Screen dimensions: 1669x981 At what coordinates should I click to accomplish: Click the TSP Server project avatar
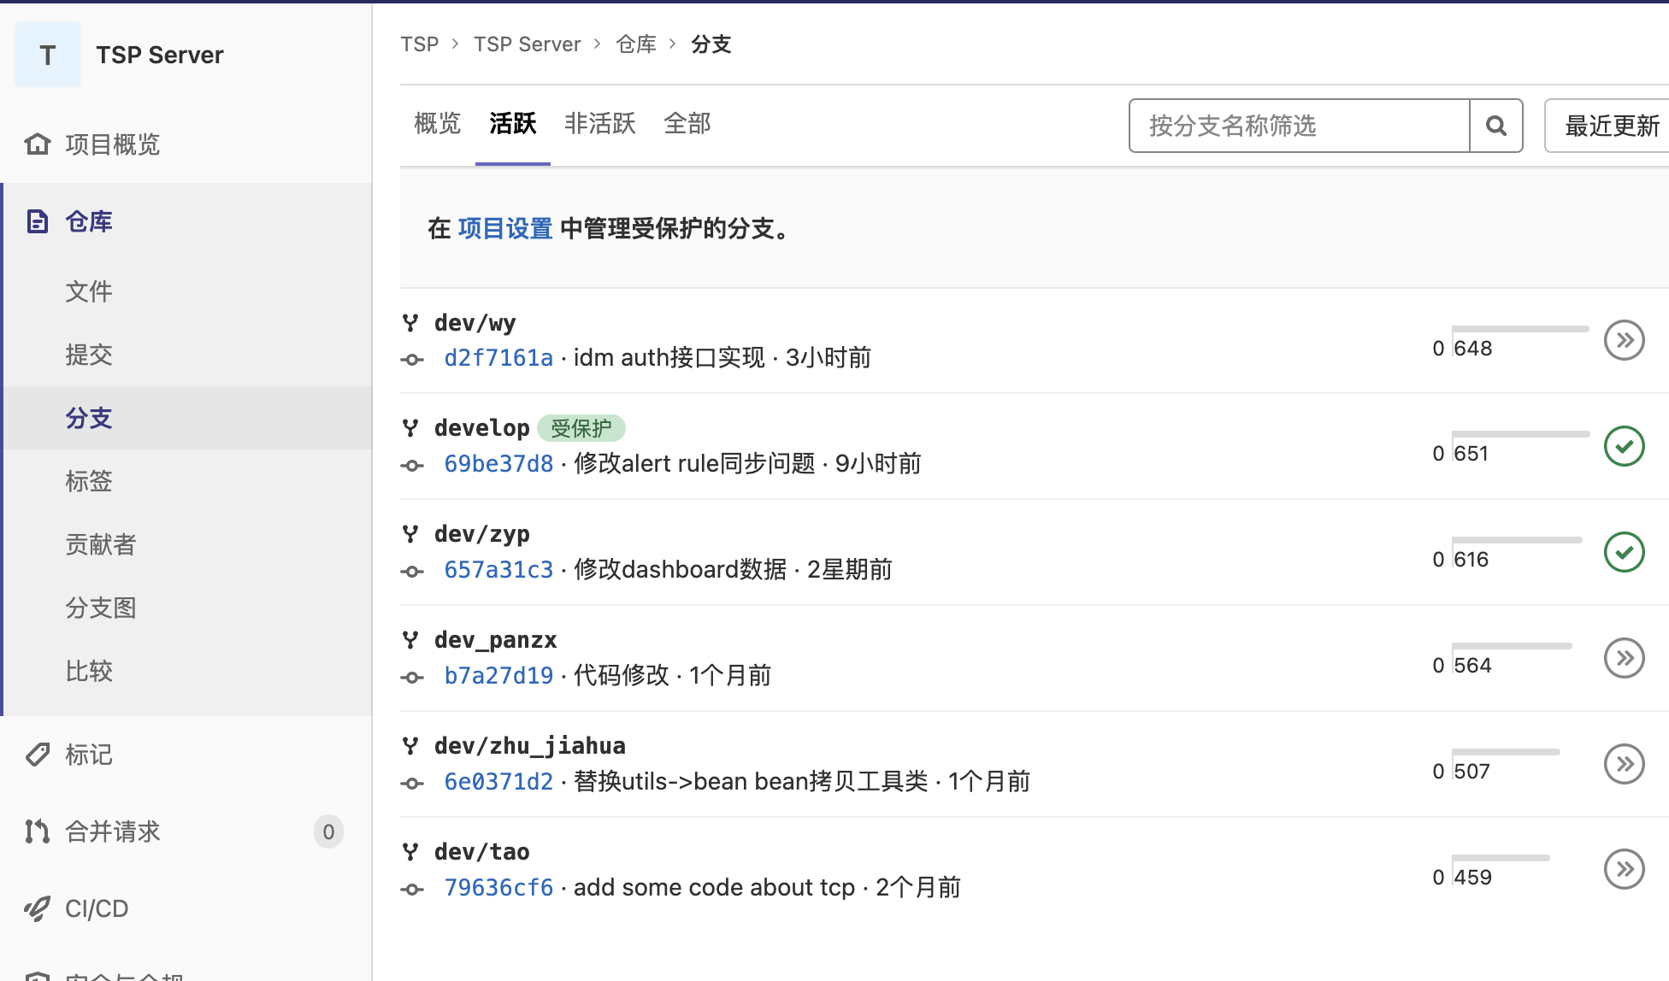[x=47, y=54]
